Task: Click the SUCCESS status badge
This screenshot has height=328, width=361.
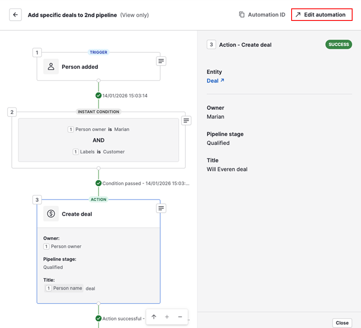Action: [x=338, y=45]
